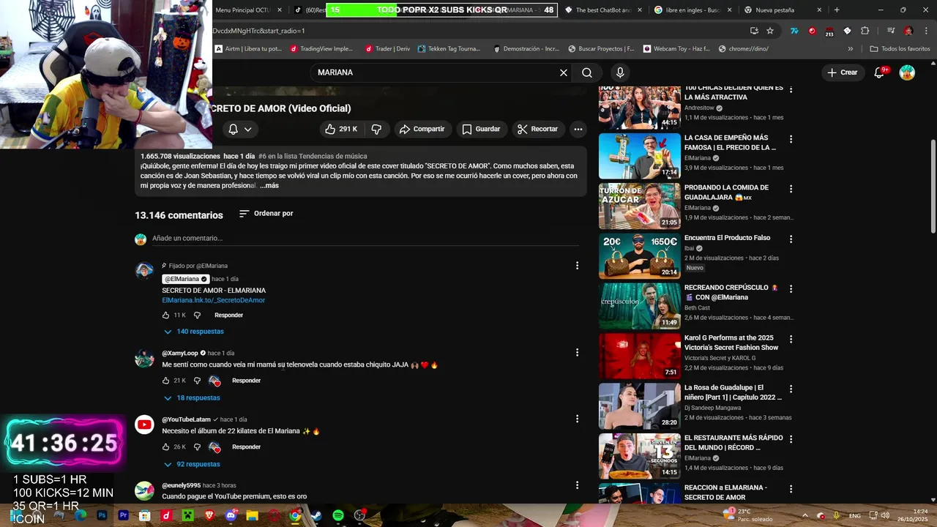This screenshot has height=527, width=937.
Task: Open options menu for @XamyLoop comment
Action: [577, 352]
